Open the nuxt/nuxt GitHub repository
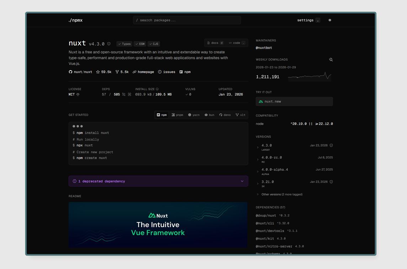The image size is (407, 269). 80,72
